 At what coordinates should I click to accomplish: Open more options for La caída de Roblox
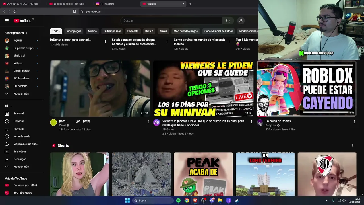click(x=355, y=122)
